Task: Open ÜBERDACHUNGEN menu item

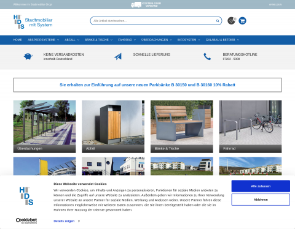Action: (155, 40)
